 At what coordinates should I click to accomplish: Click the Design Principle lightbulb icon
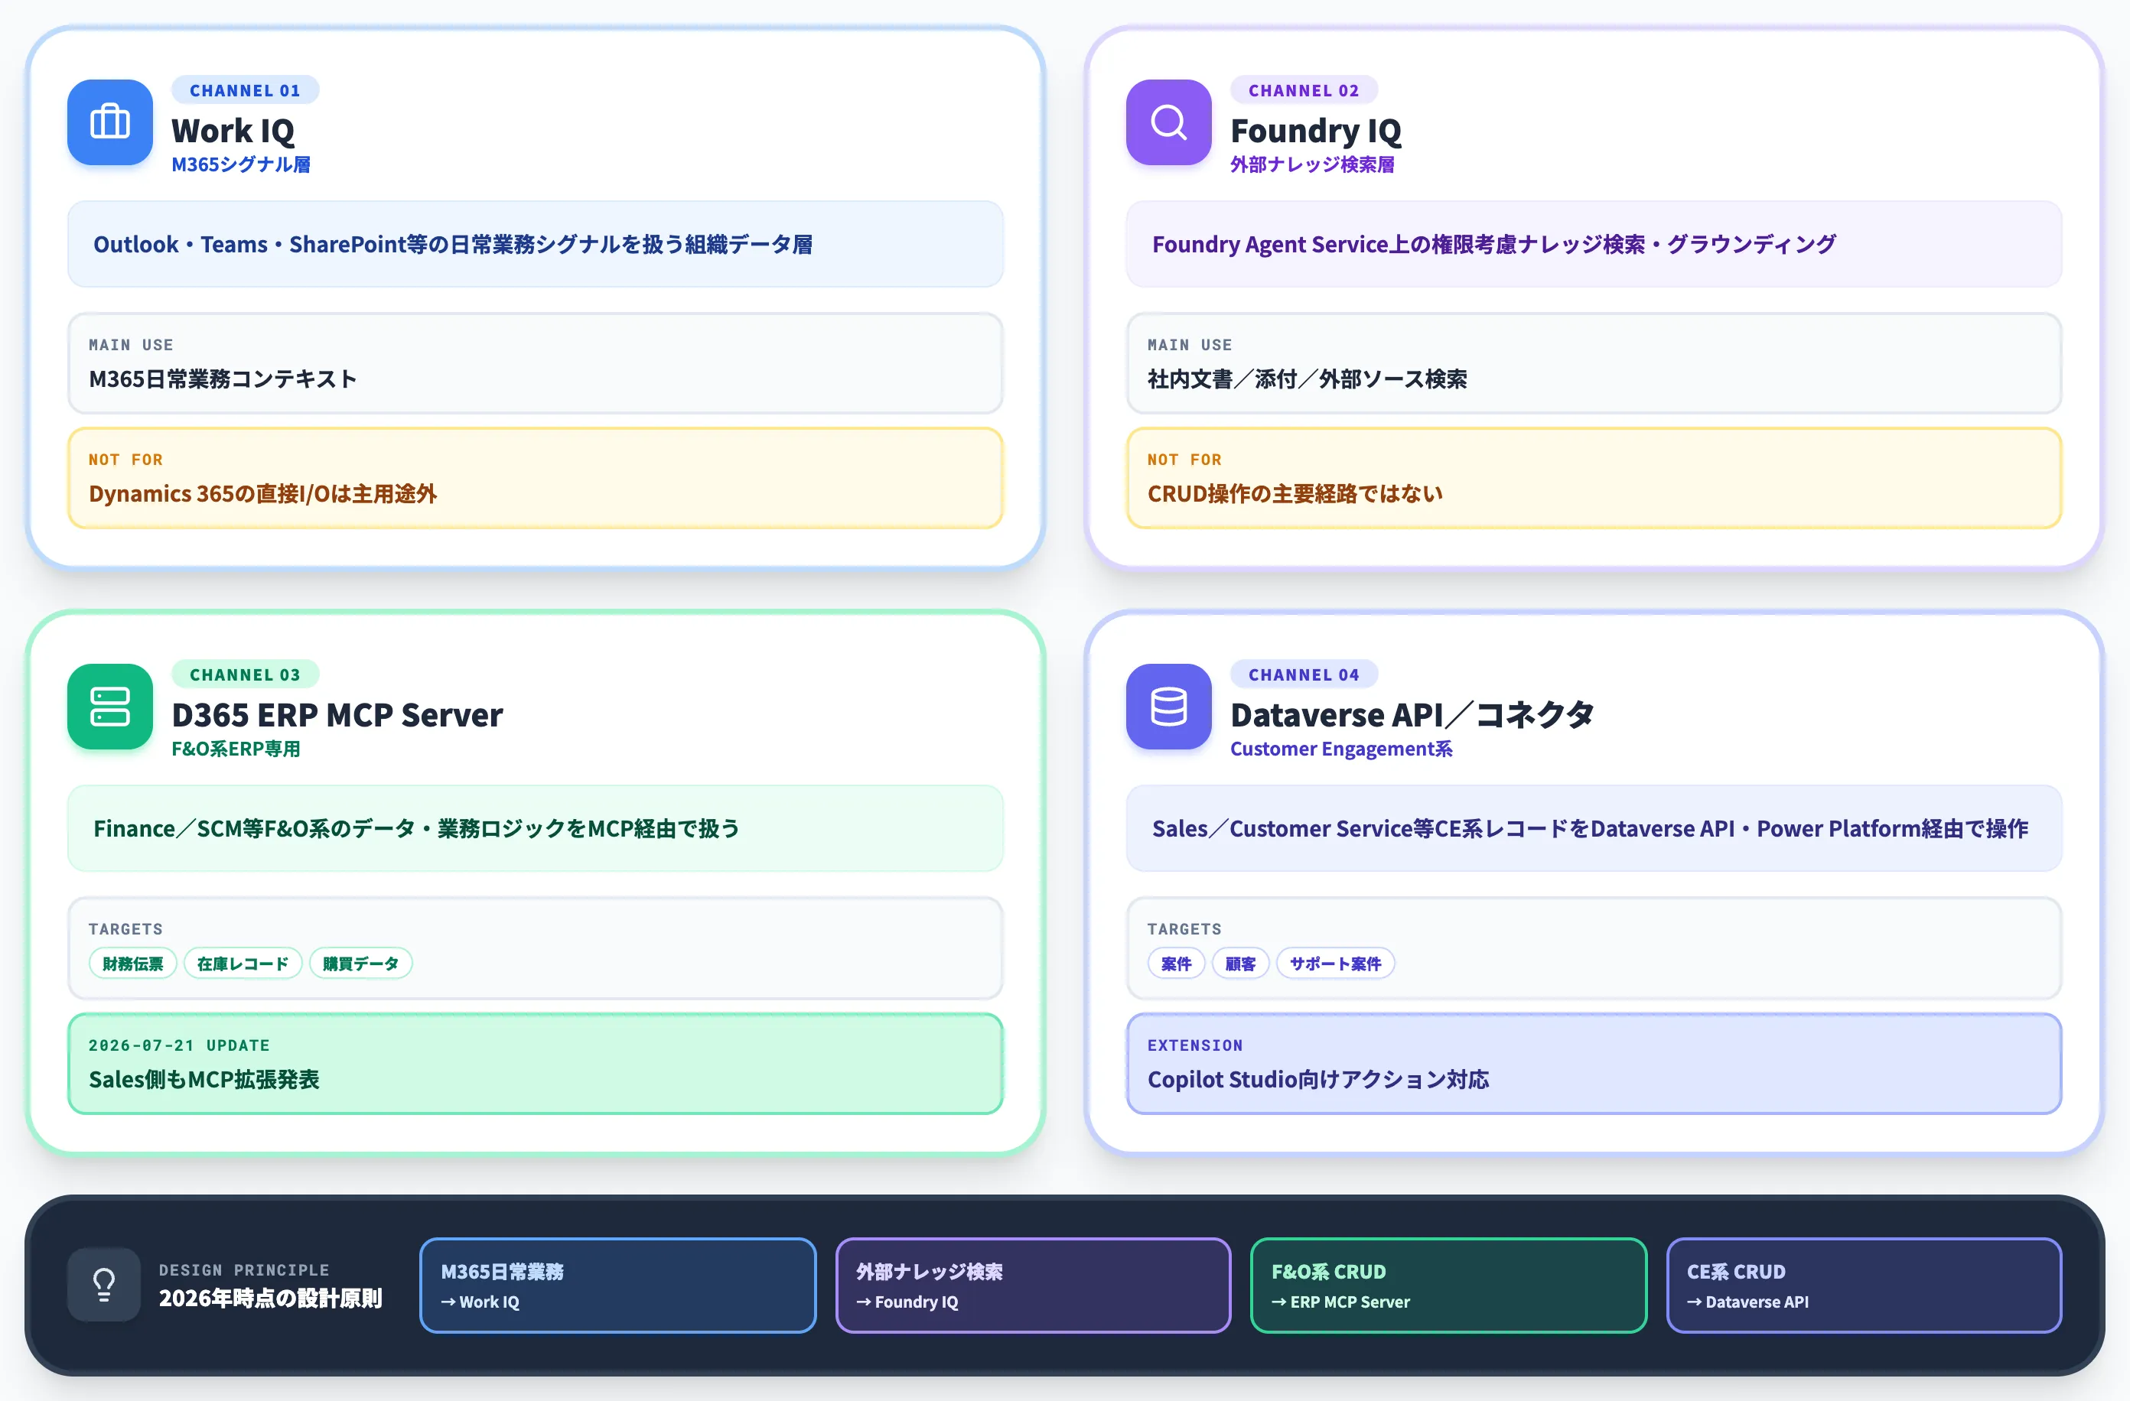104,1285
